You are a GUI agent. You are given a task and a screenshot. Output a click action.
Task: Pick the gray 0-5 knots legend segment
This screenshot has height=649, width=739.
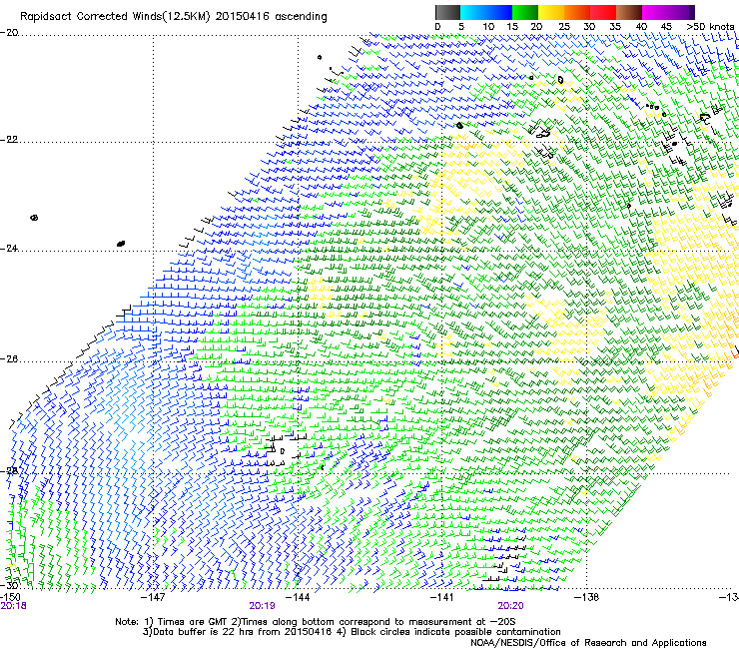(x=447, y=12)
